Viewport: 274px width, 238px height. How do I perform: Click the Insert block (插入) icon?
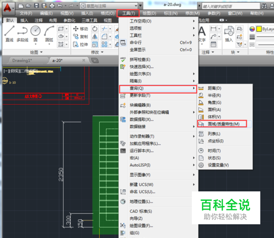[229, 34]
